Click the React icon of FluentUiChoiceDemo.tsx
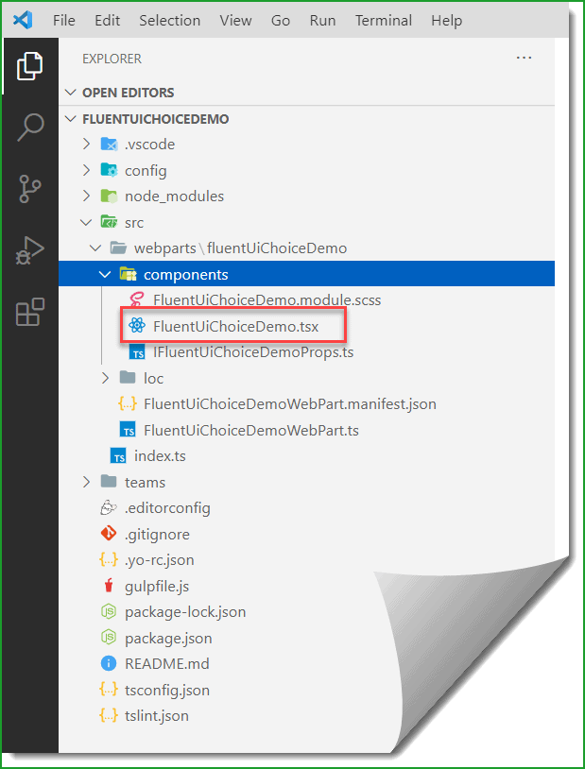The image size is (585, 769). (137, 326)
